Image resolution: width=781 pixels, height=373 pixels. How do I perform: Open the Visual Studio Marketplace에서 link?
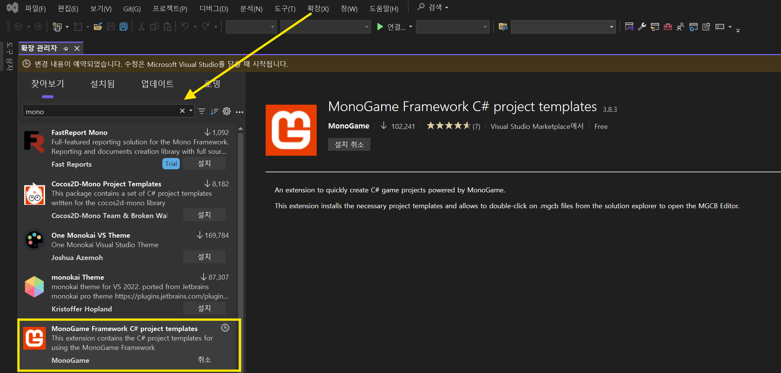tap(537, 126)
